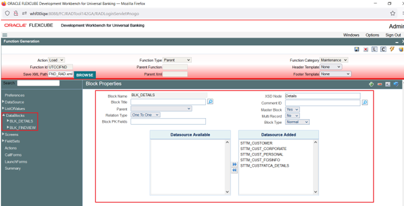This screenshot has height=206, width=404.
Task: Open the Footer Template dropdown
Action: click(336, 74)
